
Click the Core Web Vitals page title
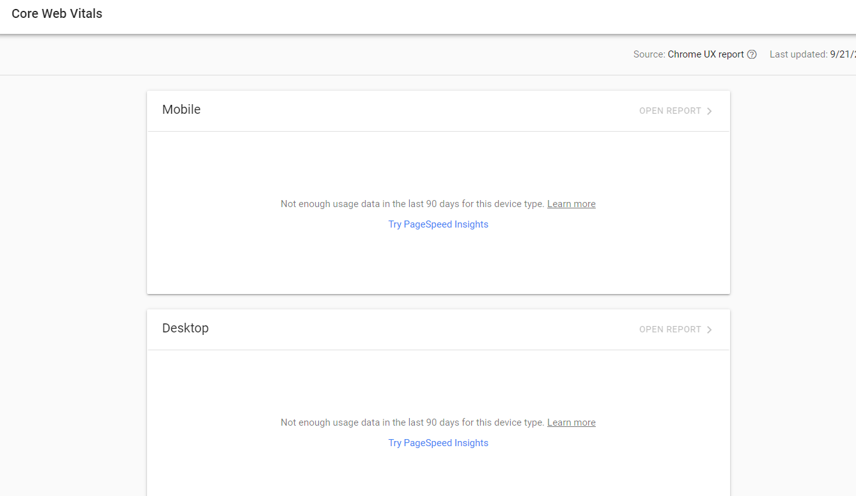click(57, 14)
